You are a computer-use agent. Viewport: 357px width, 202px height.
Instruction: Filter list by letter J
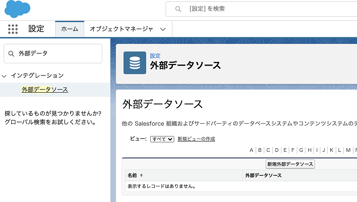tap(324, 150)
